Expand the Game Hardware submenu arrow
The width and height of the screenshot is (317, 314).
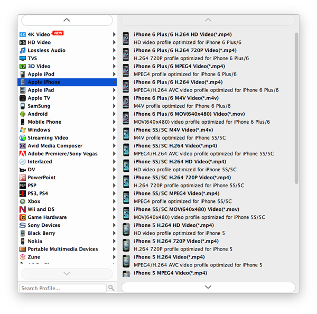coord(114,217)
